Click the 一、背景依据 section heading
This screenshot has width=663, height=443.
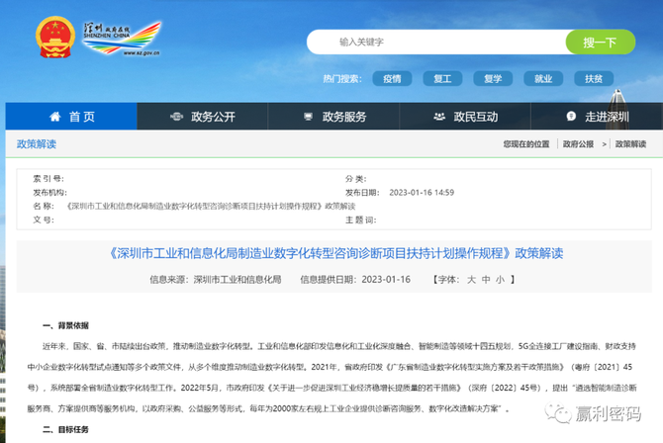[65, 325]
